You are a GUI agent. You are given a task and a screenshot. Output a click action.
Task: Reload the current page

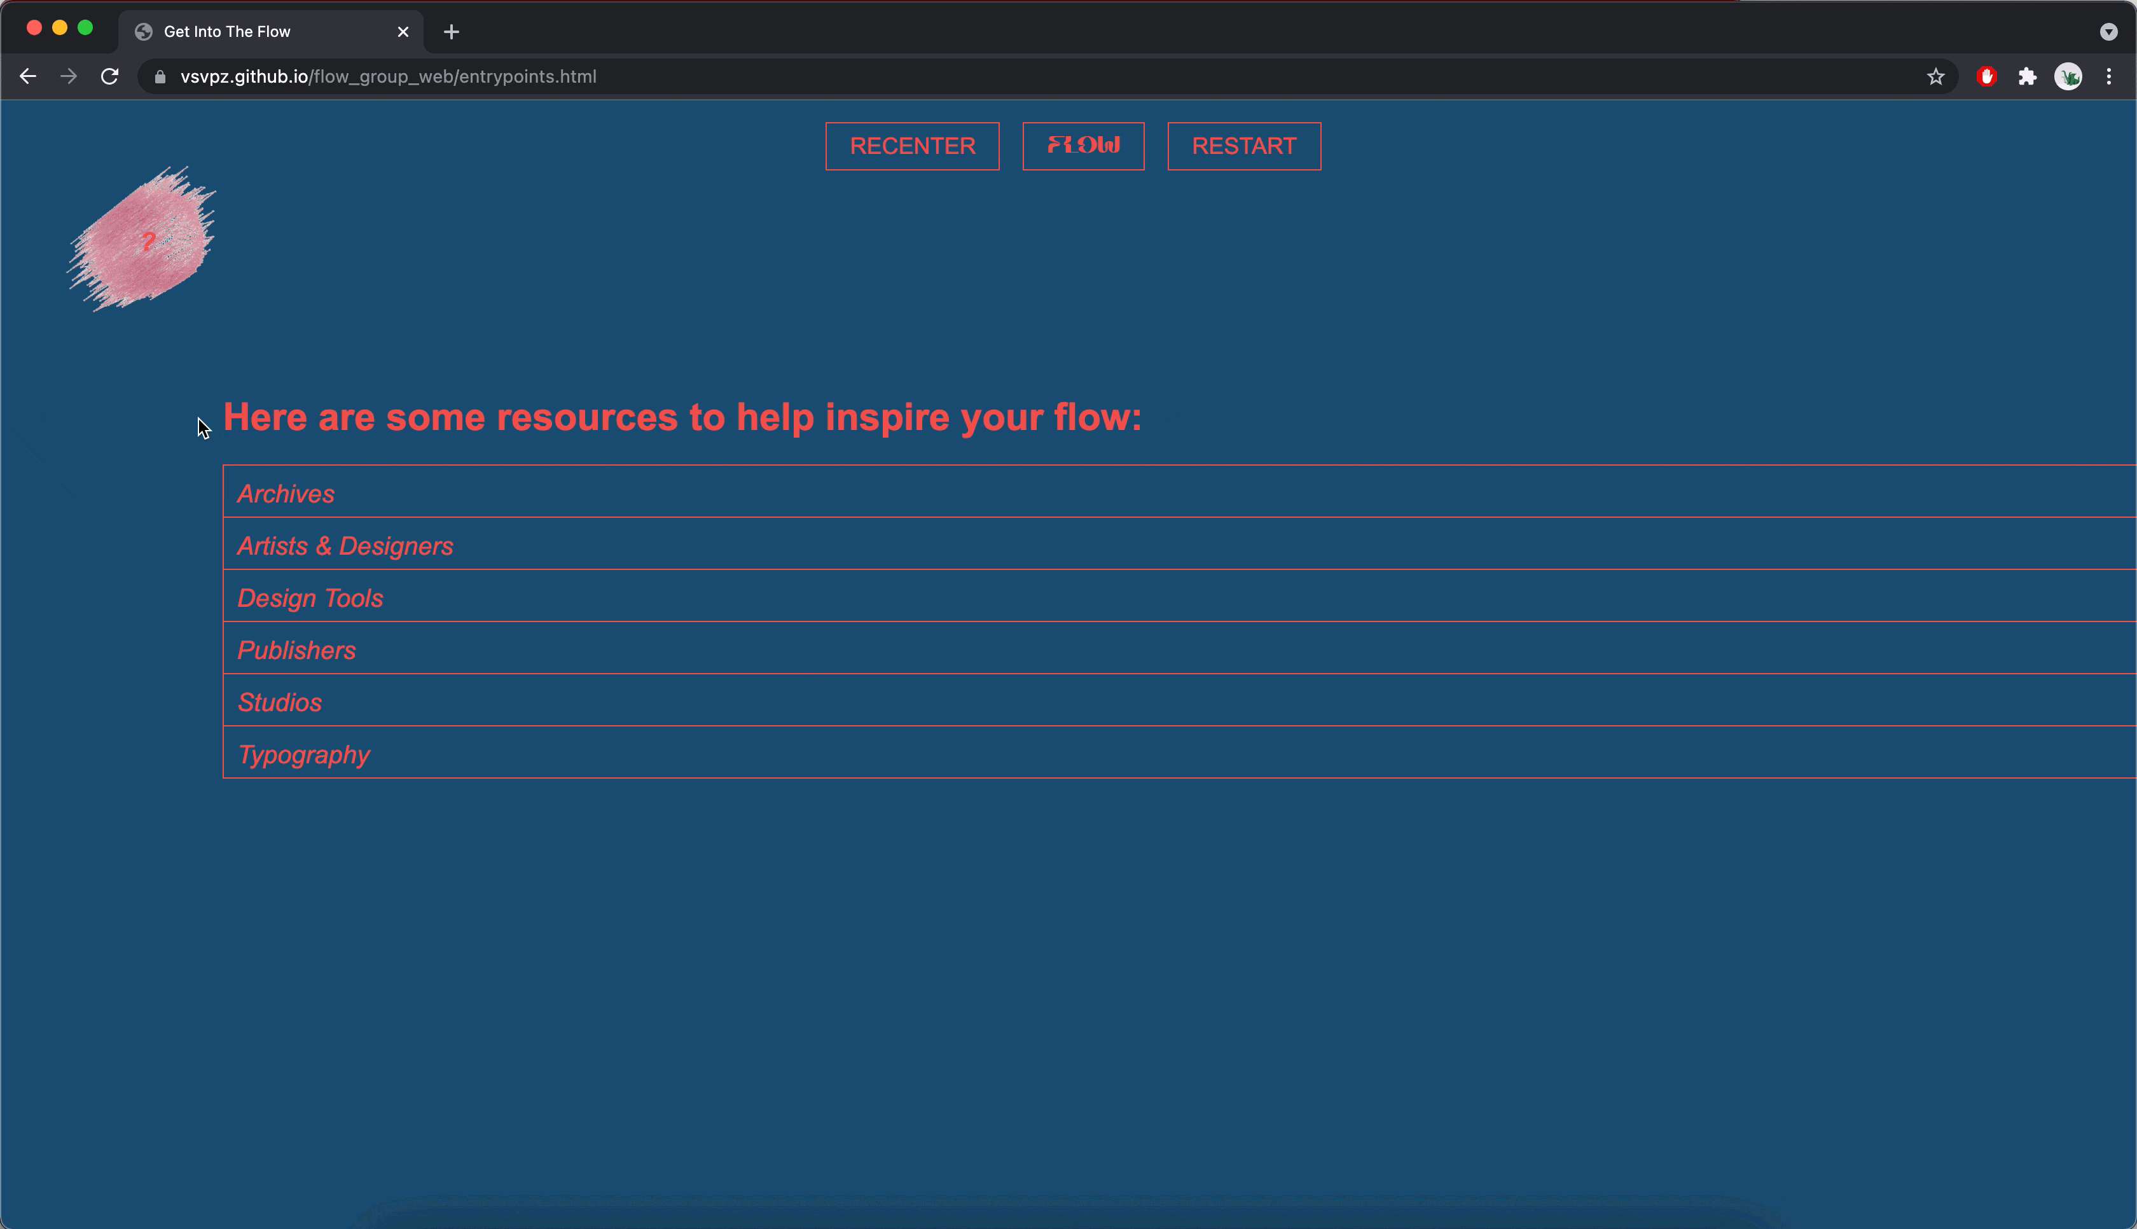109,77
